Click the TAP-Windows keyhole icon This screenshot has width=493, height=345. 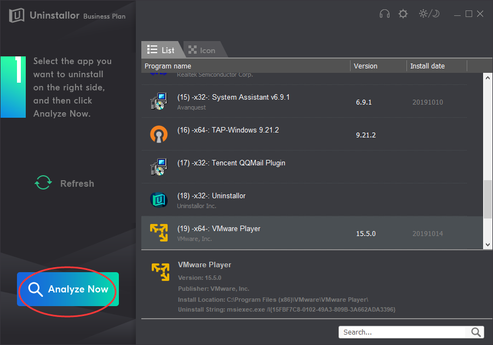[x=159, y=134]
